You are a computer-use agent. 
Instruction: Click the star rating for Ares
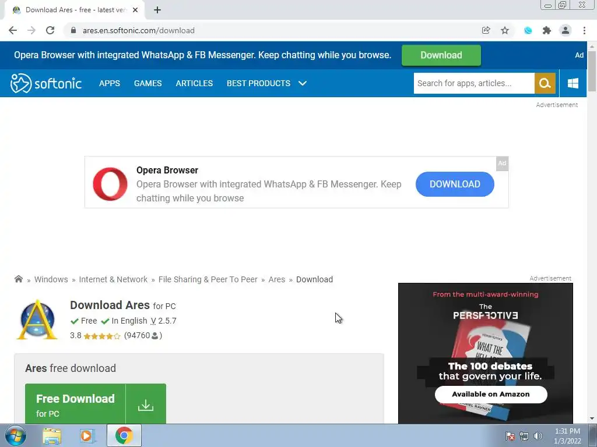(101, 336)
